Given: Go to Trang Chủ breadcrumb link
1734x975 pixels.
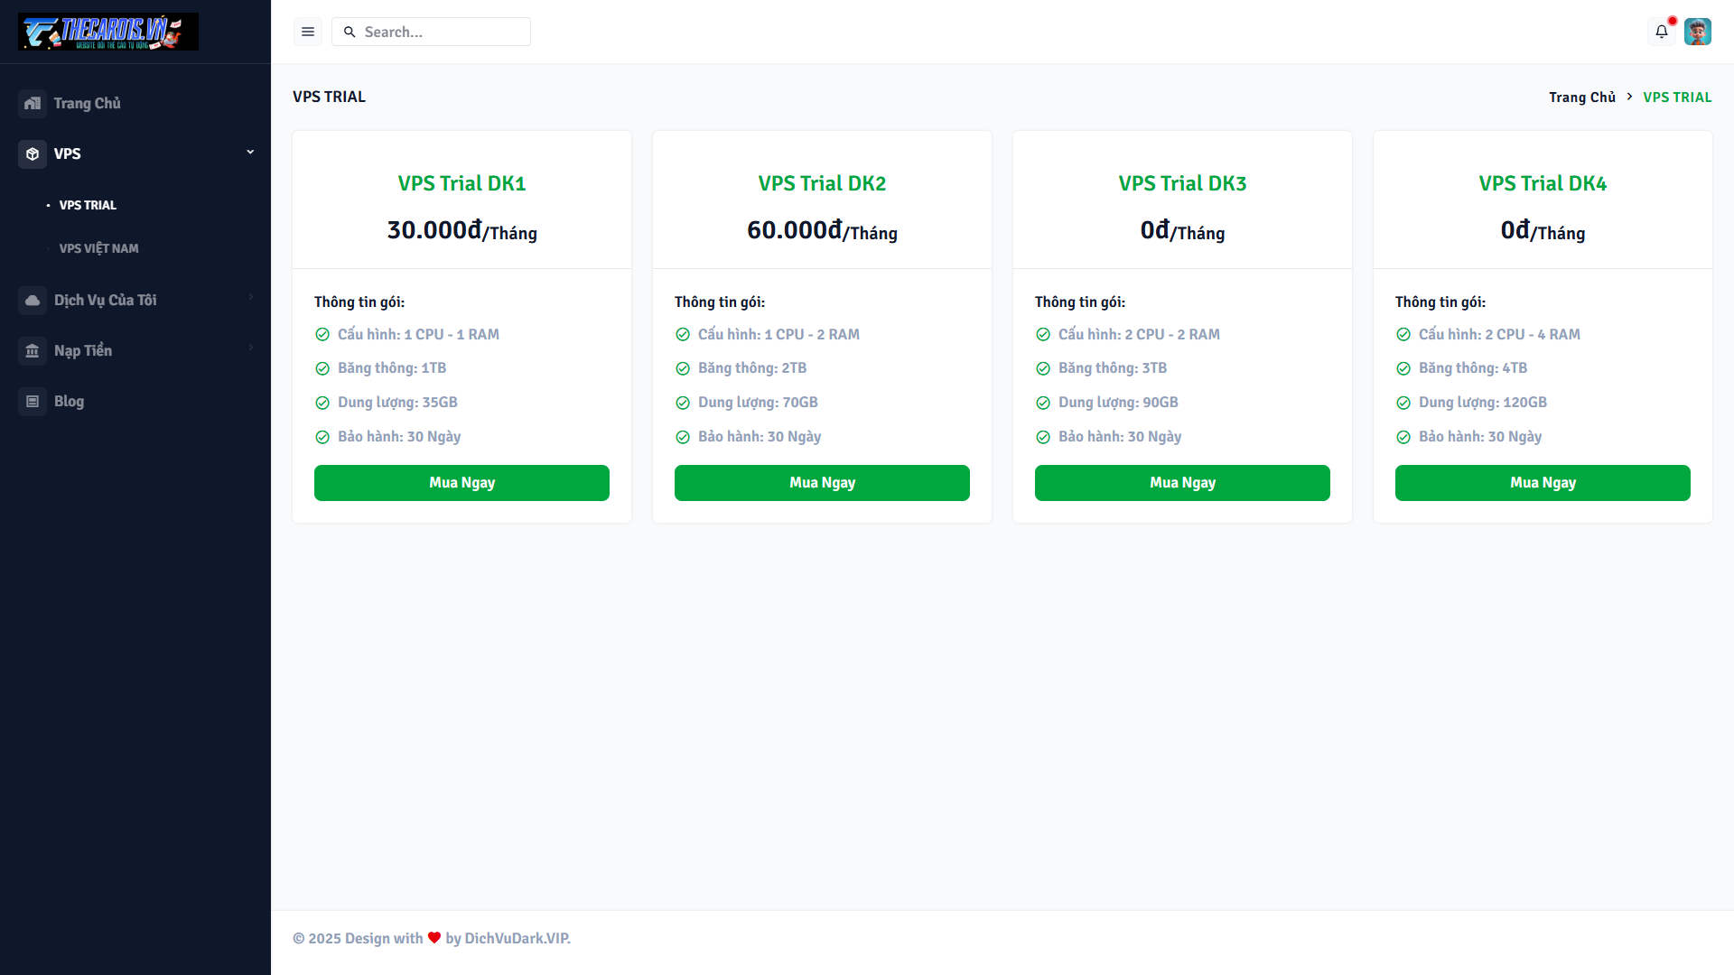Looking at the screenshot, I should click(1581, 97).
